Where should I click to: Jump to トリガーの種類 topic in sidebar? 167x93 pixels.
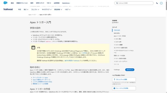coord(118,45)
